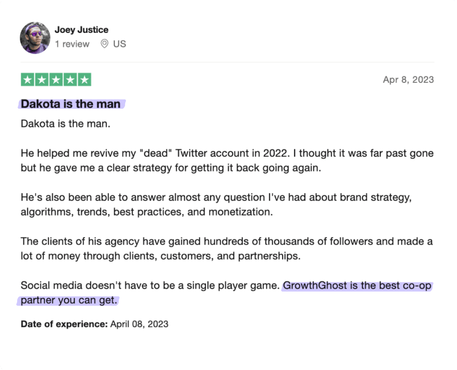
Task: Click the 'April 08, 2023' experience date
Action: tap(140, 324)
